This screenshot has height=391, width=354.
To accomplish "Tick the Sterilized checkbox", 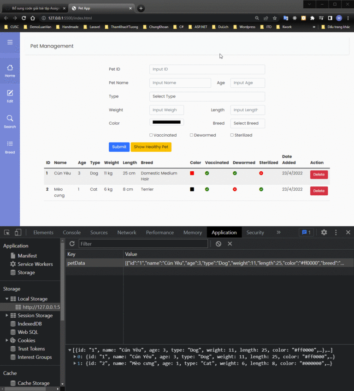I will [x=232, y=135].
